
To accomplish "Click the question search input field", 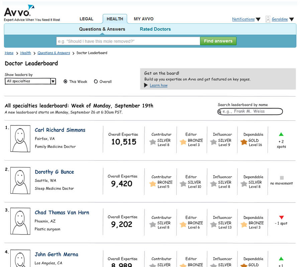I will (128, 41).
